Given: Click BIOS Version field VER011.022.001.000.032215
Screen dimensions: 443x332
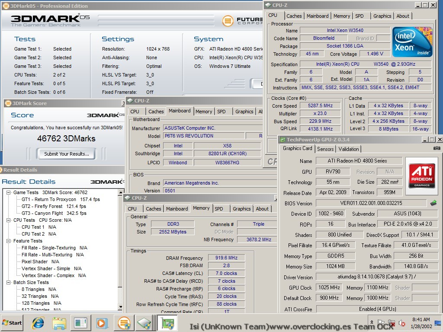Looking at the screenshot, I should (371, 203).
